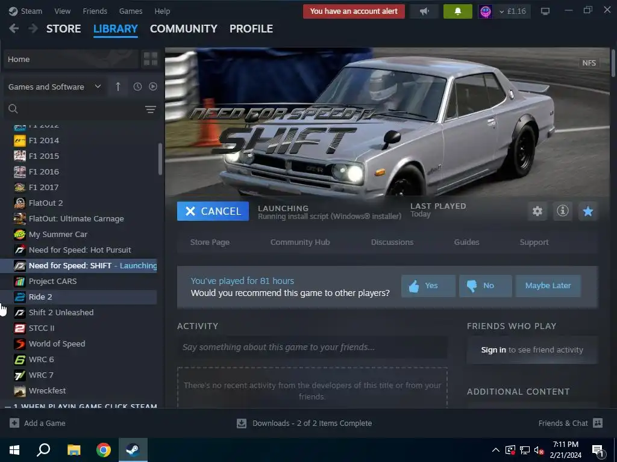The width and height of the screenshot is (617, 462).
Task: Switch to the COMMUNITY tab
Action: coord(183,29)
